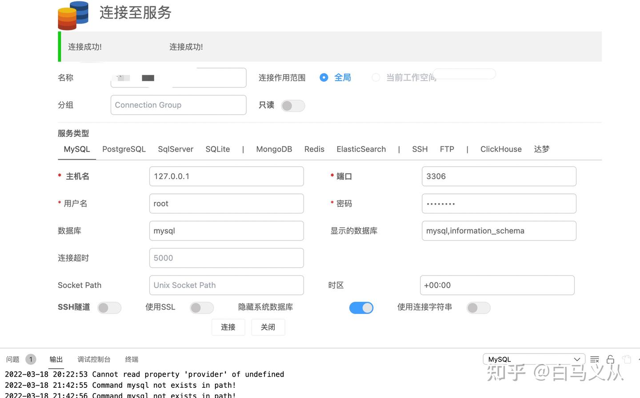The height and width of the screenshot is (398, 640).
Task: Enable the use connection string switch
Action: 479,308
